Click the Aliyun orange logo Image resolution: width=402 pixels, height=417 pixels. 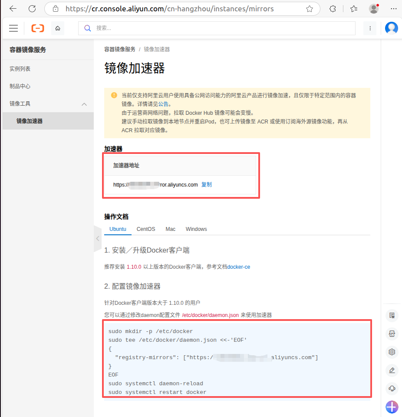coord(38,28)
